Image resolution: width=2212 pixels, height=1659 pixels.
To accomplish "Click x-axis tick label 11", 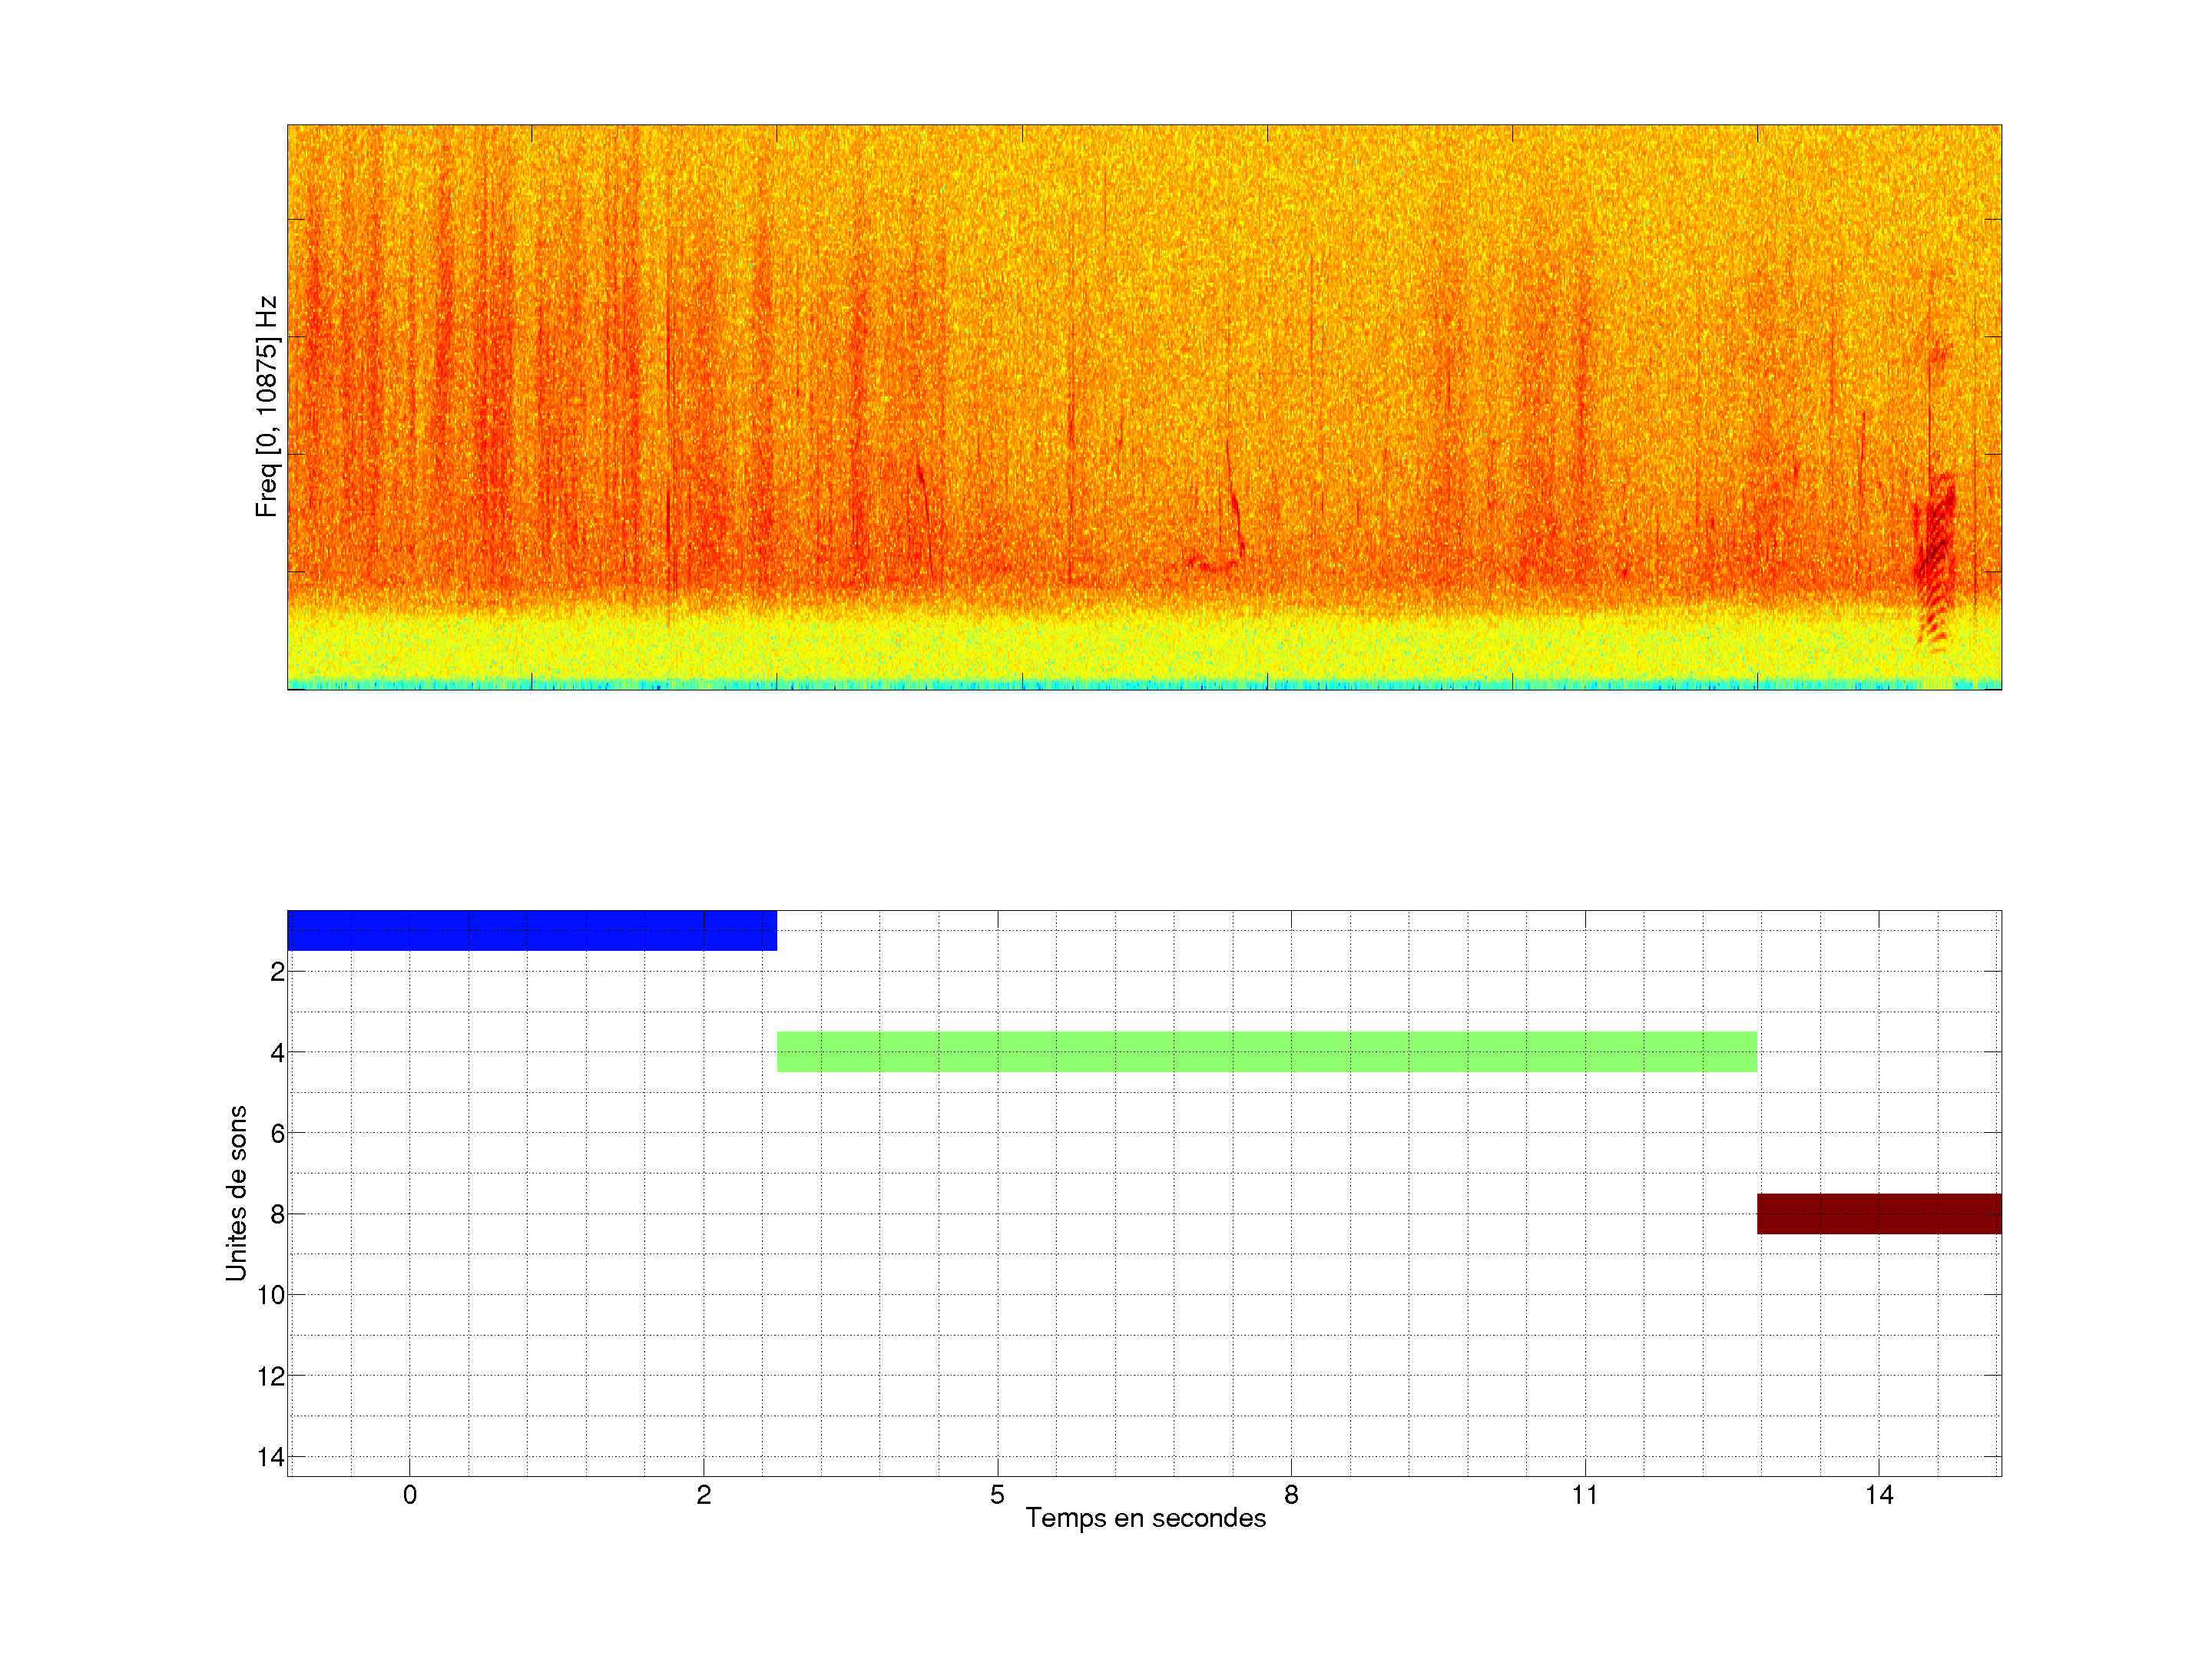I will (x=1584, y=1495).
